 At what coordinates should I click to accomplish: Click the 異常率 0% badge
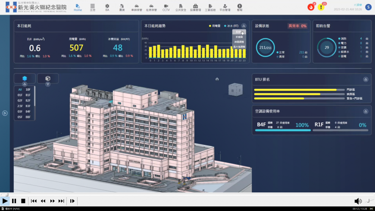297,26
